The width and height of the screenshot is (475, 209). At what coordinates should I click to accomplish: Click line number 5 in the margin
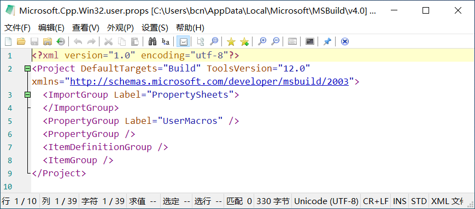pos(10,121)
